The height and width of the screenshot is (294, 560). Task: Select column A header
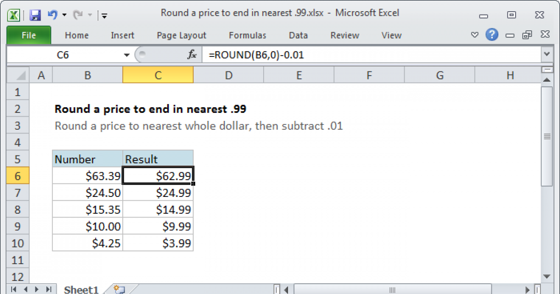coord(41,75)
